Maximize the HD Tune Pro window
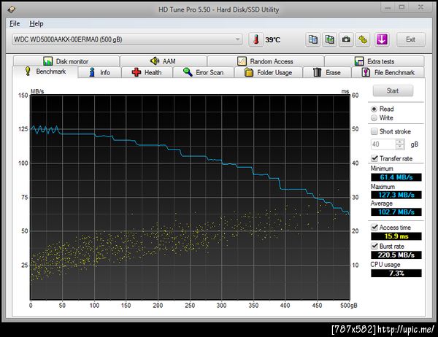Screen dimensions: 438x337 pos(401,7)
